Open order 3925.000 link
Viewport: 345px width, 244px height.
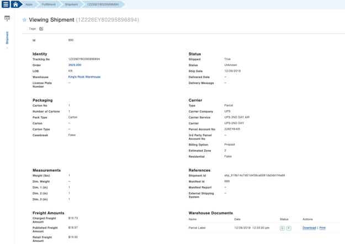click(75, 65)
